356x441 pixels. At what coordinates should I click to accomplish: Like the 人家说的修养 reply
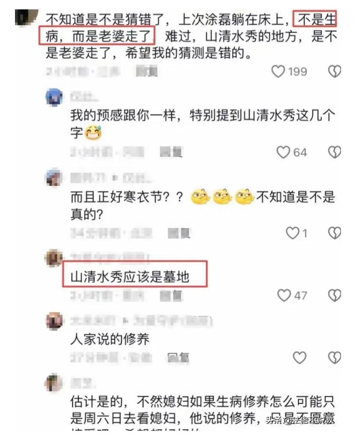pyautogui.click(x=299, y=358)
